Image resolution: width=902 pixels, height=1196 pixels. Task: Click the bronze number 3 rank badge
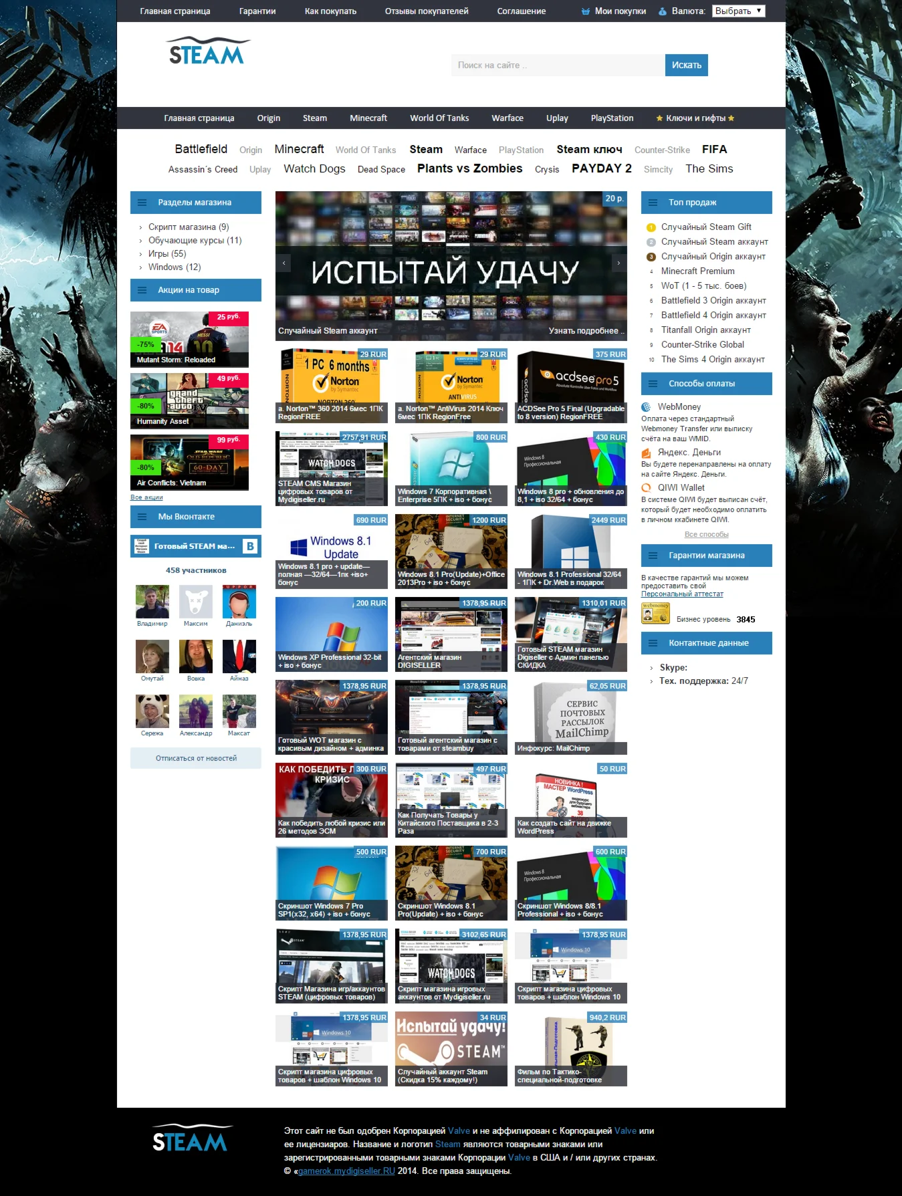(x=651, y=257)
